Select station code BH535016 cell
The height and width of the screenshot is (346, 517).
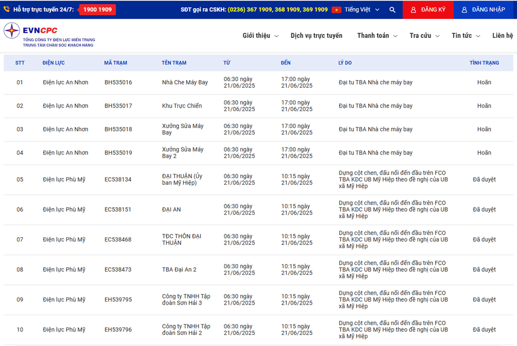pyautogui.click(x=118, y=82)
